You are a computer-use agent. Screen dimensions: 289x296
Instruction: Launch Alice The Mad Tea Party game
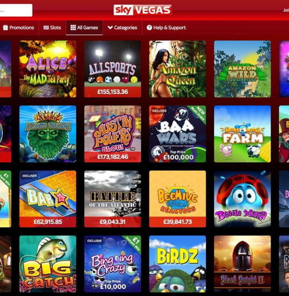[x=48, y=69]
